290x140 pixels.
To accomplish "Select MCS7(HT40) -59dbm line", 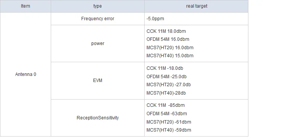I will point(169,130).
